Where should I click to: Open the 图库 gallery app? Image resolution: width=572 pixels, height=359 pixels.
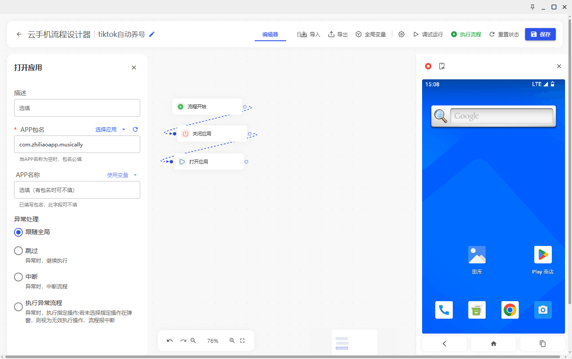[477, 255]
